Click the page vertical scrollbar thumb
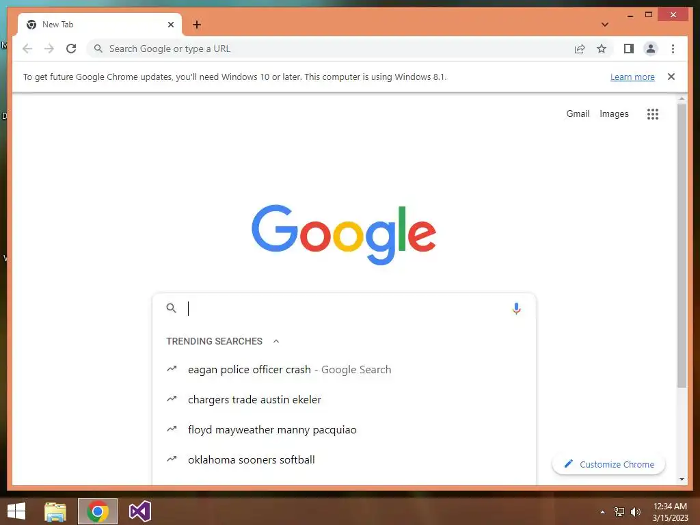 (682, 245)
